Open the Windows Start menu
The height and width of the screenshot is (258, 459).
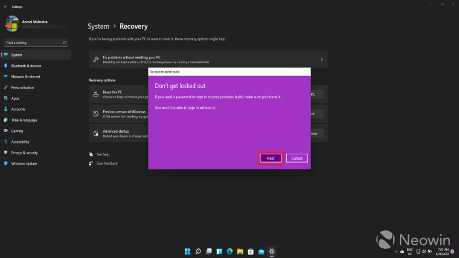pyautogui.click(x=187, y=251)
